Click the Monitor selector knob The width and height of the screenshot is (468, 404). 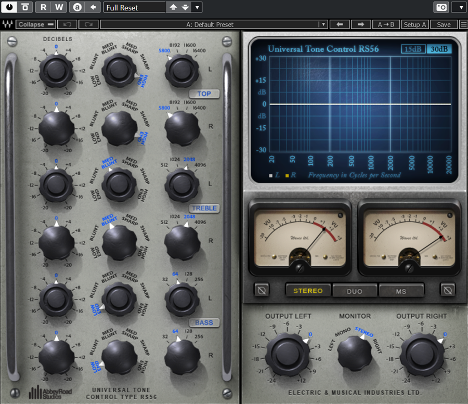[x=355, y=354]
